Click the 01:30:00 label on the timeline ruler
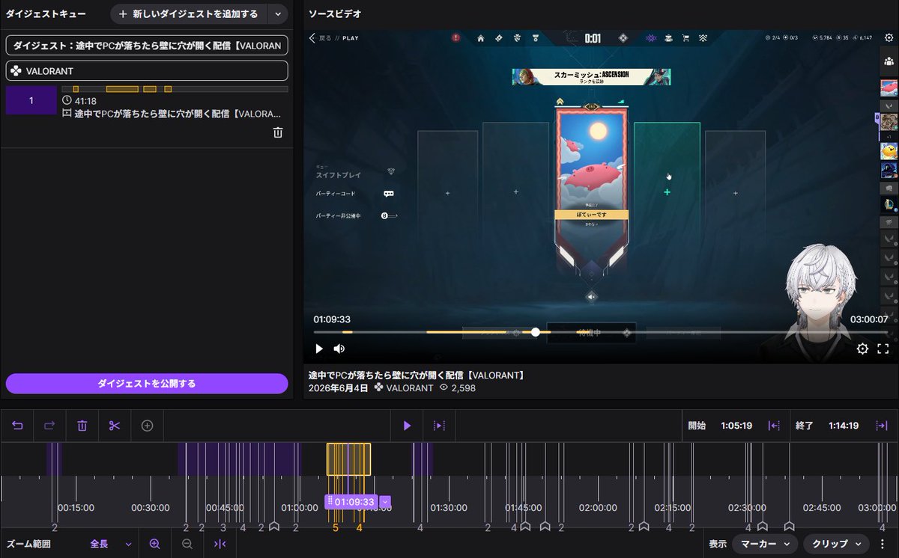The height and width of the screenshot is (558, 899). coord(449,508)
